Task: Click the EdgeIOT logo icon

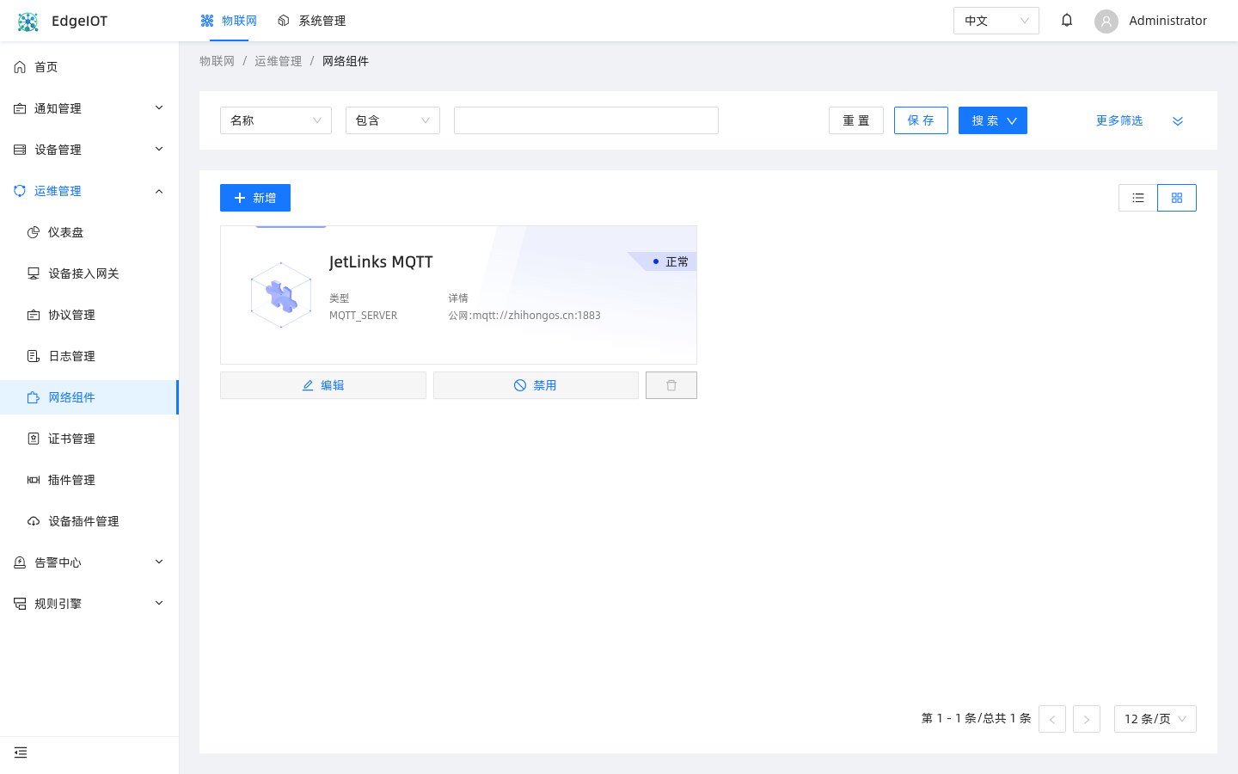Action: pyautogui.click(x=28, y=21)
